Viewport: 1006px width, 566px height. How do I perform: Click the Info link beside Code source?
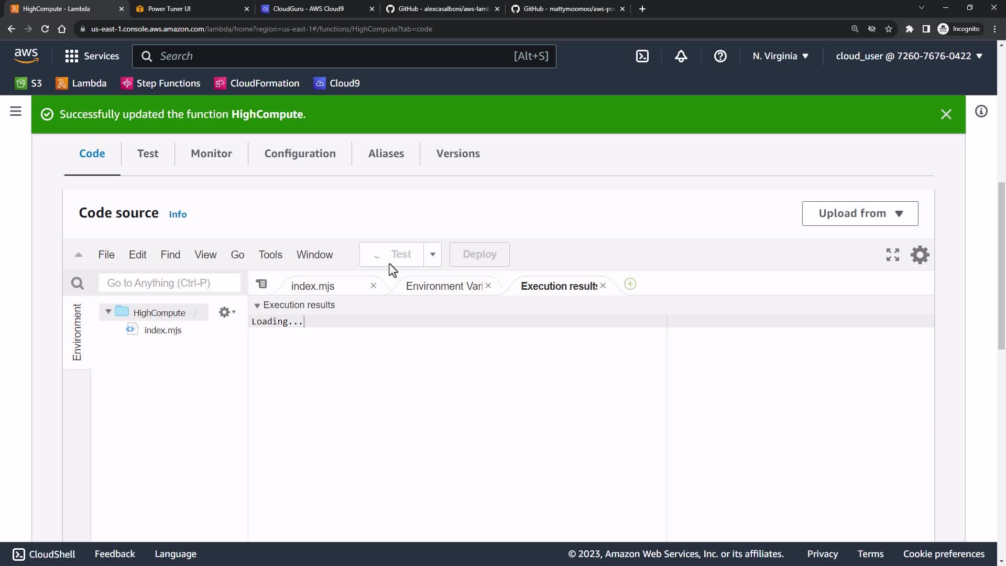pyautogui.click(x=178, y=214)
